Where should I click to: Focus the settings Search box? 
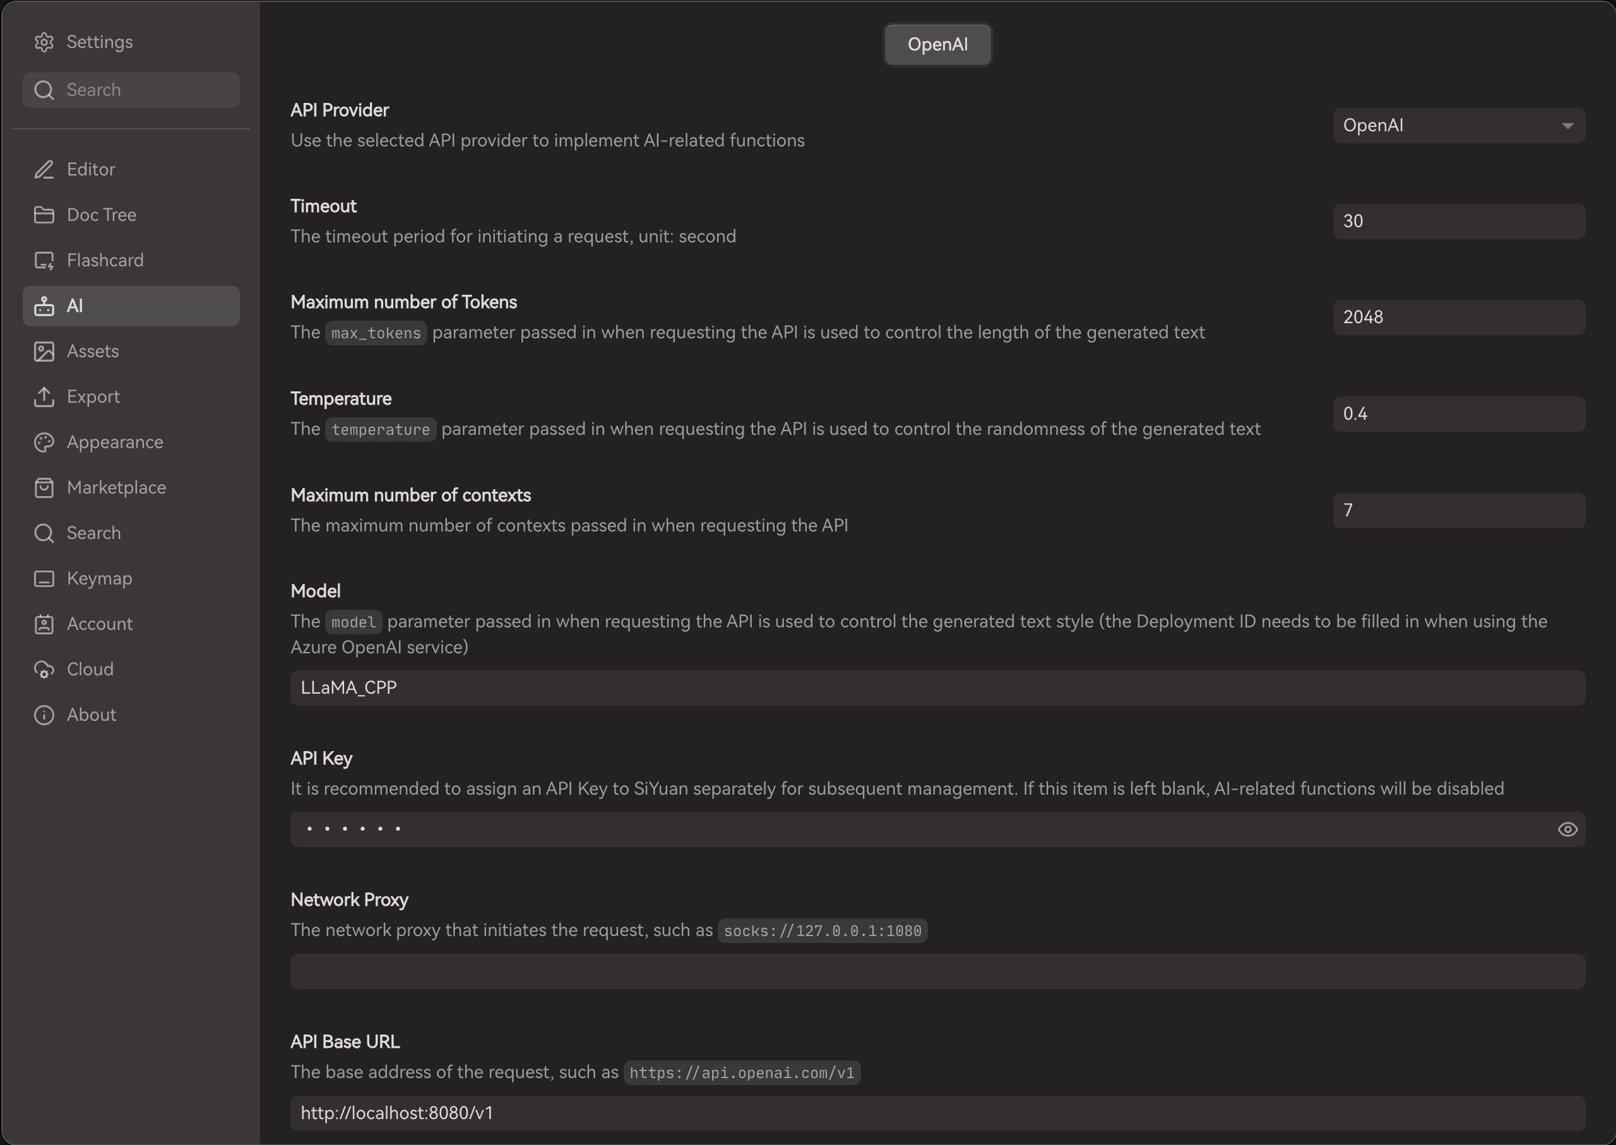pyautogui.click(x=131, y=90)
